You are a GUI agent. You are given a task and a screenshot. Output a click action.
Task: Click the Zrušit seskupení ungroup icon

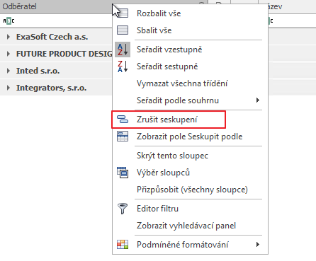123,120
